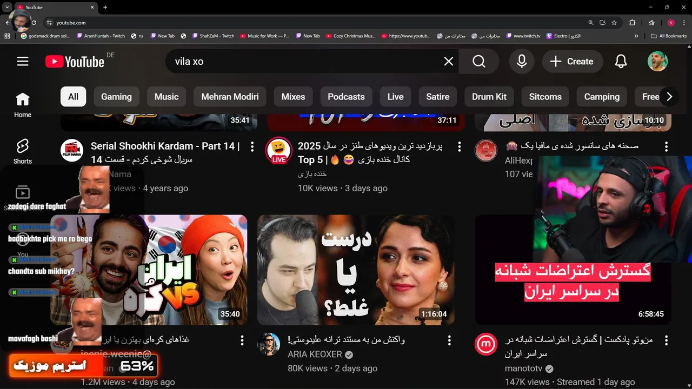Open Shorts from the sidebar

coord(23,152)
